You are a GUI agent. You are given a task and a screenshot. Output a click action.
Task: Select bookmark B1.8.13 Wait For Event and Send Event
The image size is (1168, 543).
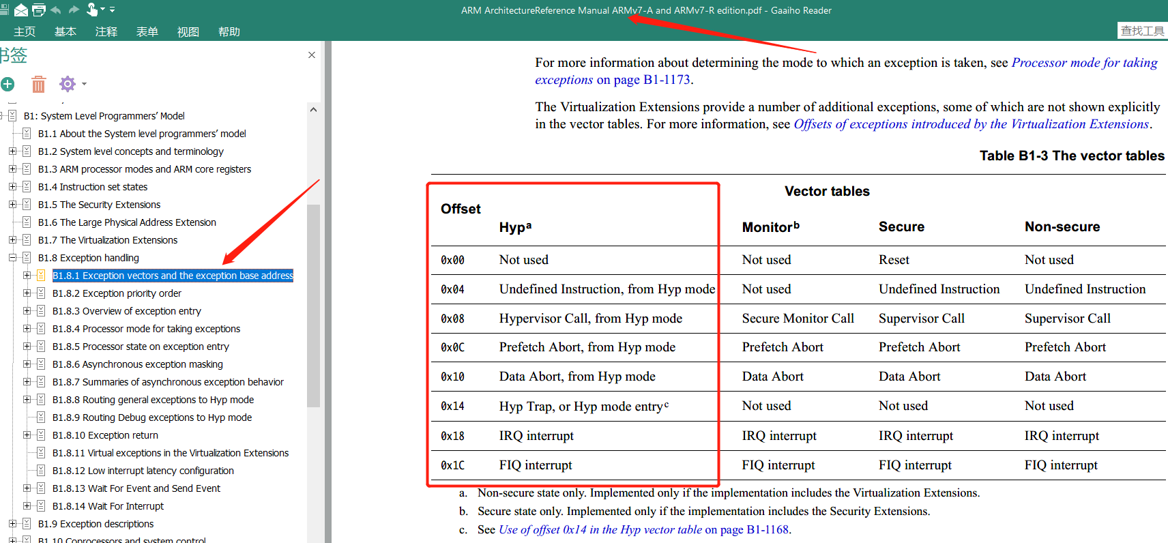136,488
